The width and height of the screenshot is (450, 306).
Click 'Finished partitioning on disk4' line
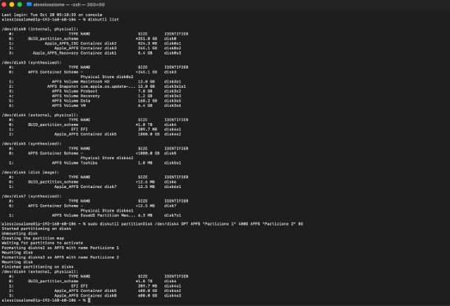[38, 267]
